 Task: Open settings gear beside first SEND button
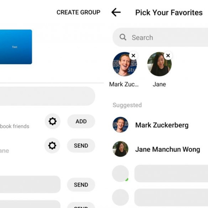tap(52, 145)
